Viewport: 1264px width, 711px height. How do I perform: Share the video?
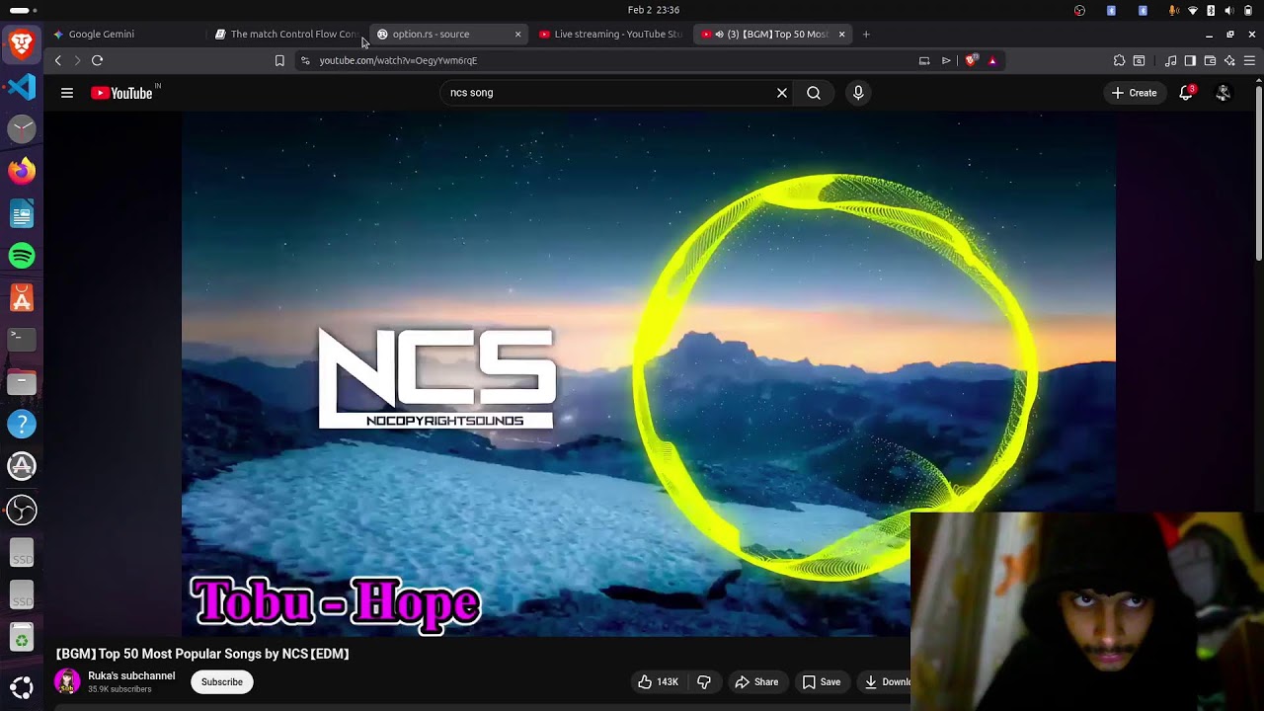pos(756,682)
